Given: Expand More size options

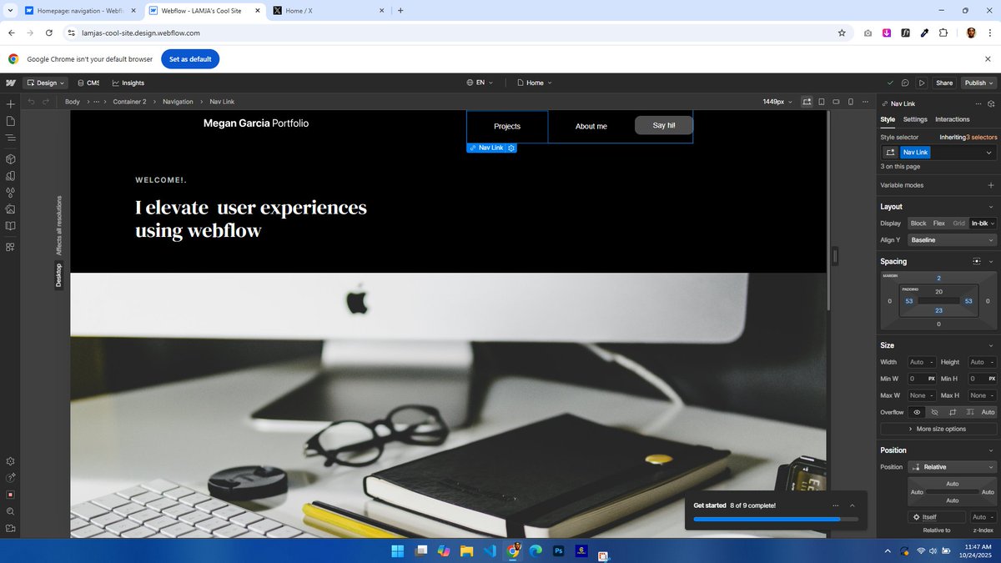Looking at the screenshot, I should point(938,429).
